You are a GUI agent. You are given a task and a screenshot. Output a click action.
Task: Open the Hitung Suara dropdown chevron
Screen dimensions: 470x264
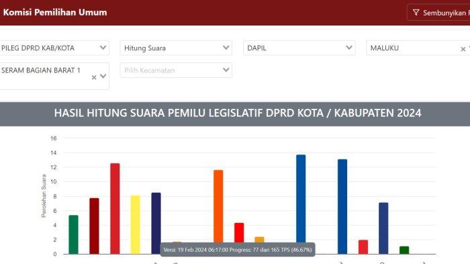coord(226,48)
